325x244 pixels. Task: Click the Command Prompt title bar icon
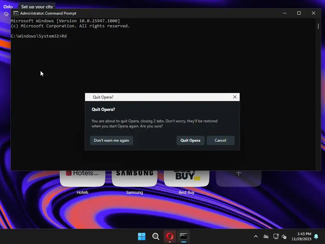[16, 13]
